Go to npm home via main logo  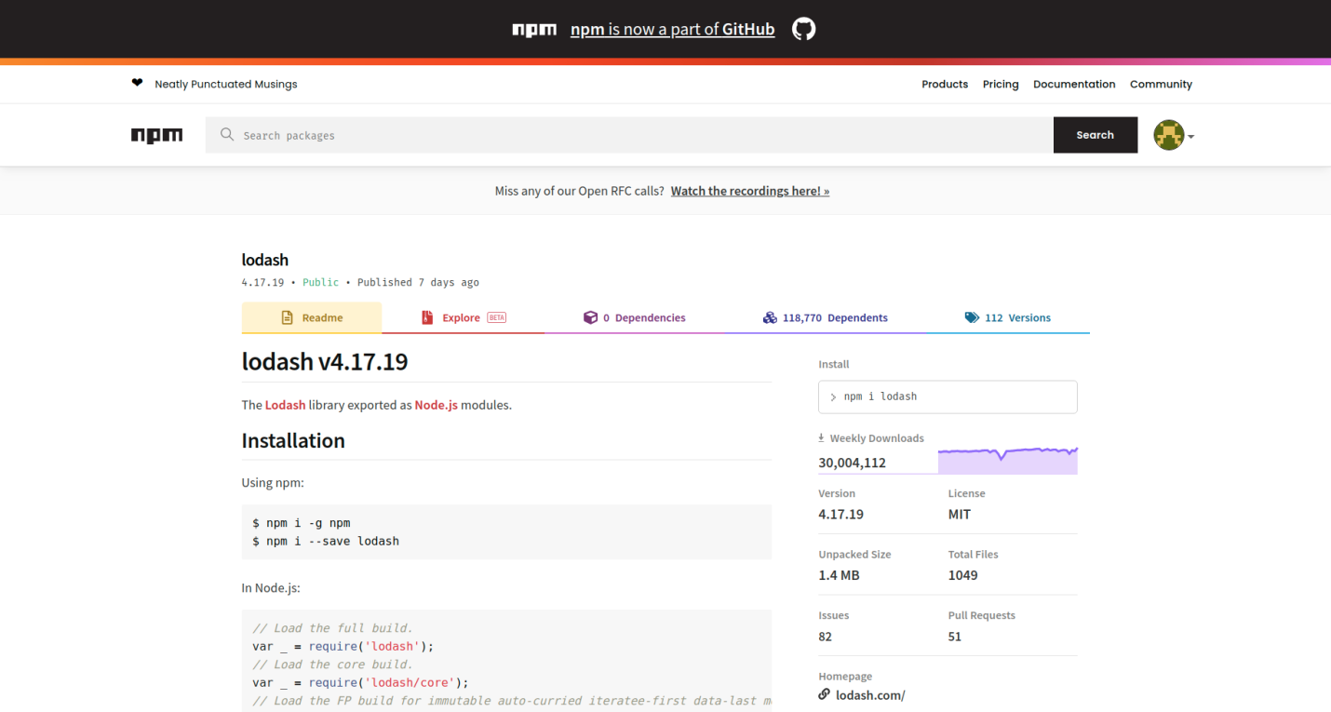(x=157, y=135)
